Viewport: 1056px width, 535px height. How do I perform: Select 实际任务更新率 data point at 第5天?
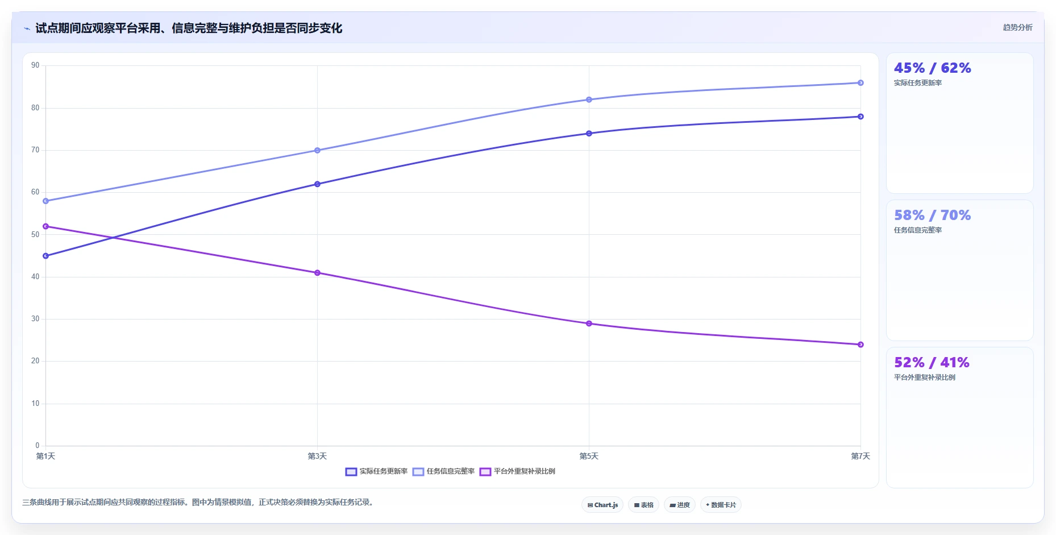click(589, 134)
